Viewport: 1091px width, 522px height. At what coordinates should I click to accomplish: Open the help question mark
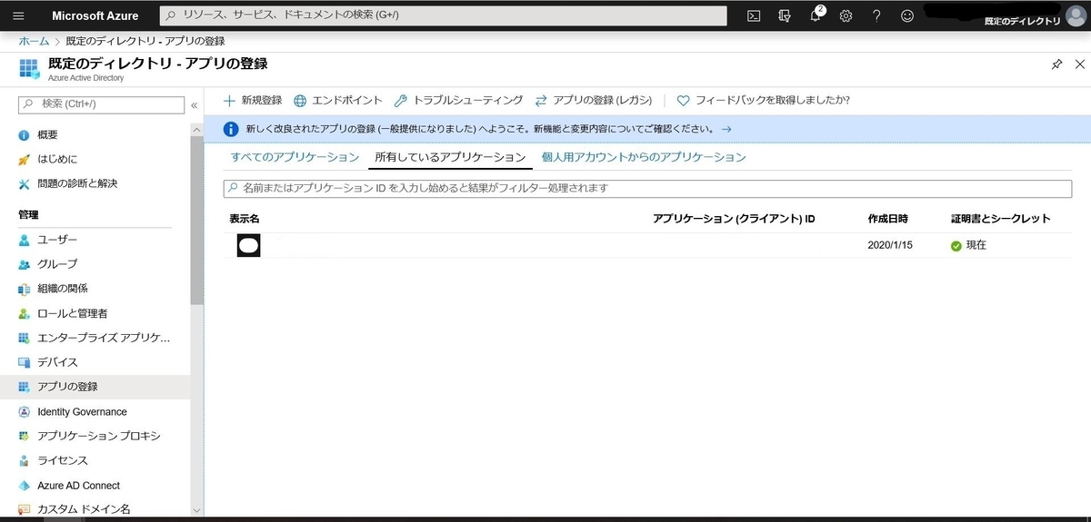pyautogui.click(x=876, y=15)
